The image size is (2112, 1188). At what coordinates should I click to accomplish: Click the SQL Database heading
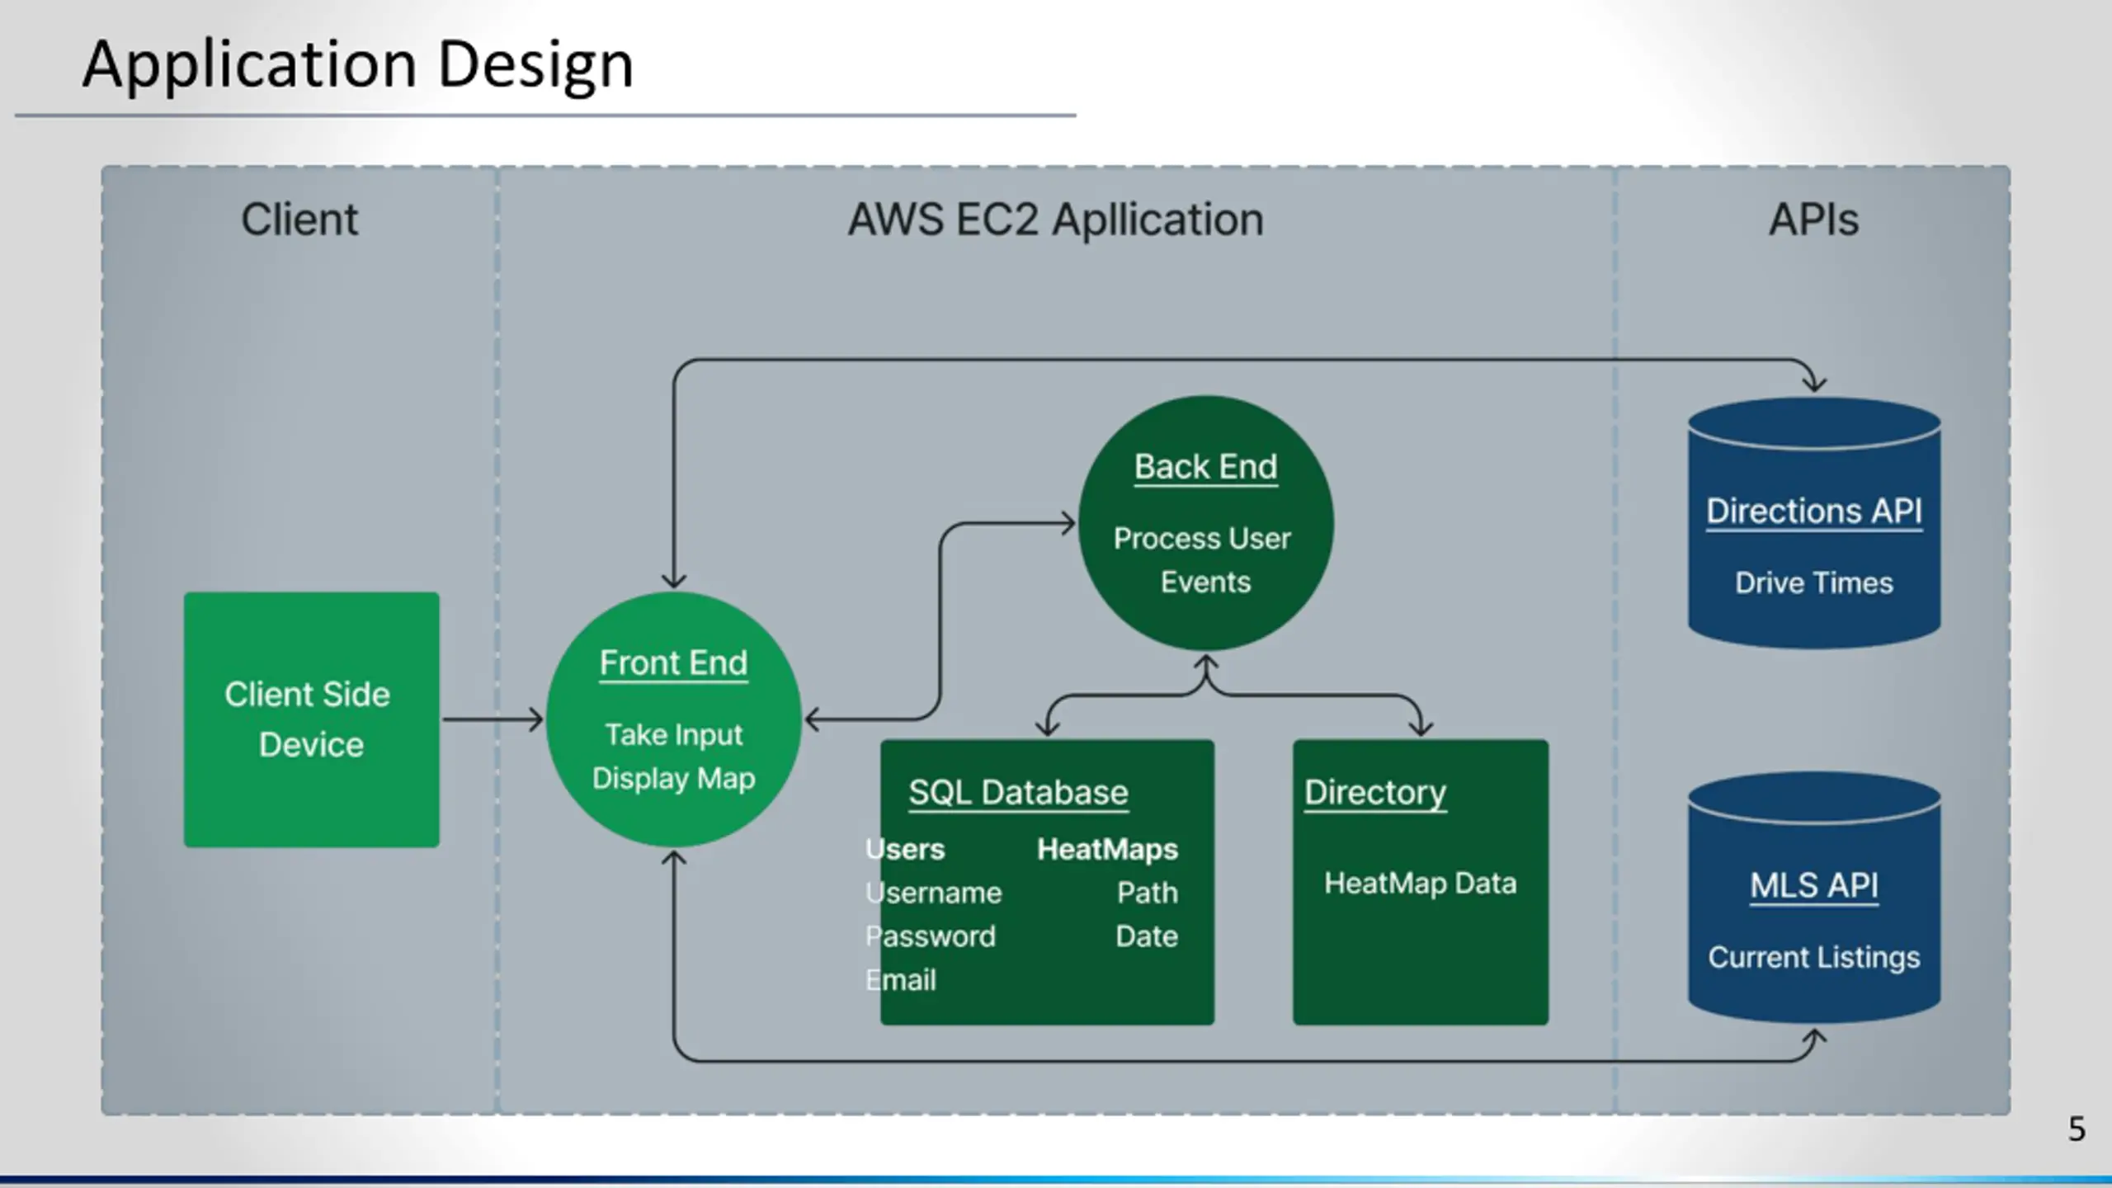click(x=1018, y=792)
